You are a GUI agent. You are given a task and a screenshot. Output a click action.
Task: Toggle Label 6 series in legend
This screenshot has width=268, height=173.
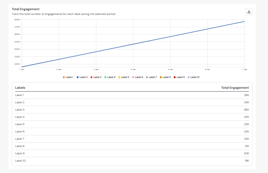[x=137, y=77]
